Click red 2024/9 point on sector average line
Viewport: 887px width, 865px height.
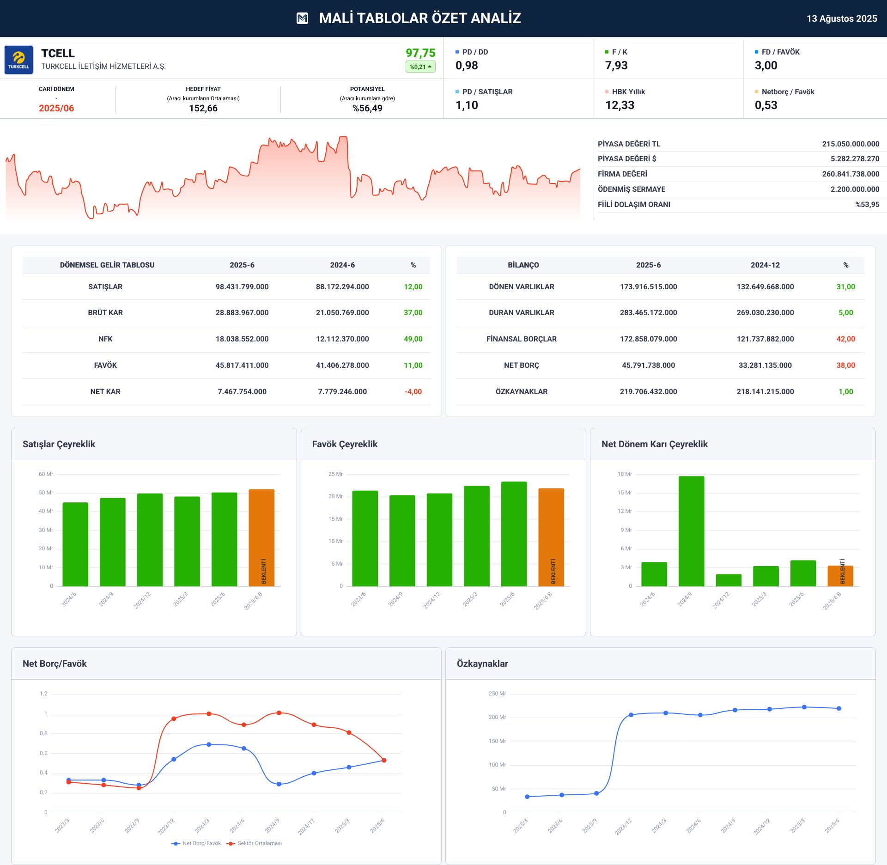[x=279, y=713]
